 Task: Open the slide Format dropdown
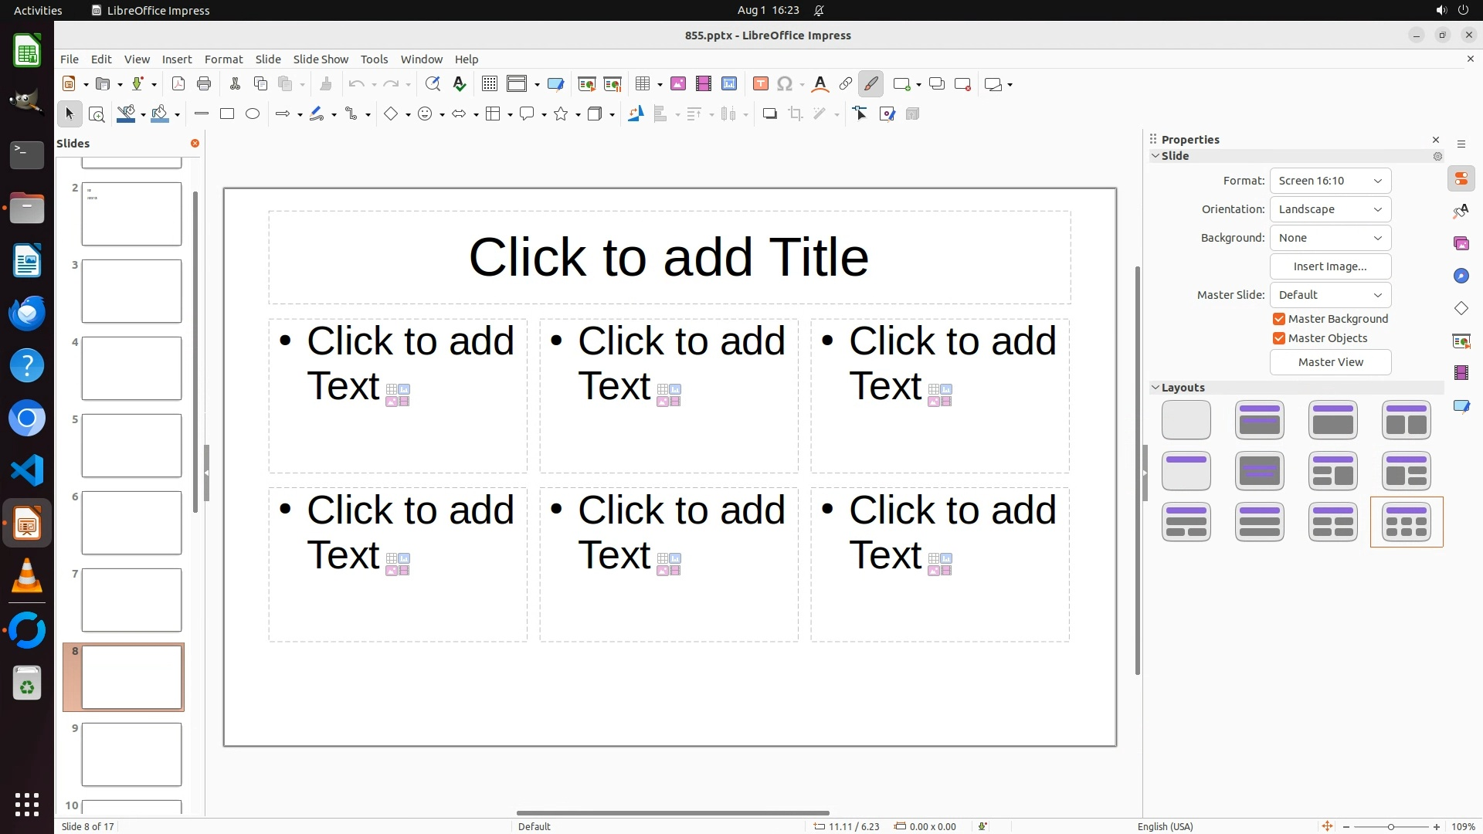point(1330,181)
